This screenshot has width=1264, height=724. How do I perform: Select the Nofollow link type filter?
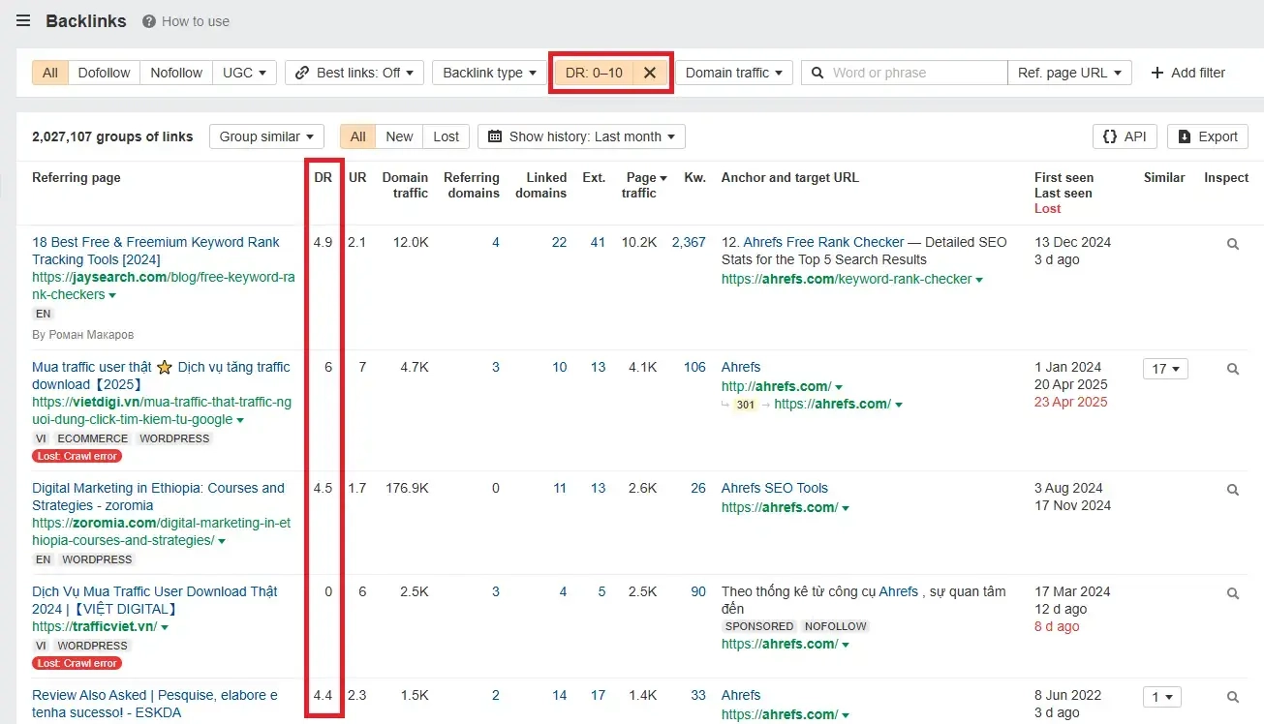pyautogui.click(x=176, y=73)
